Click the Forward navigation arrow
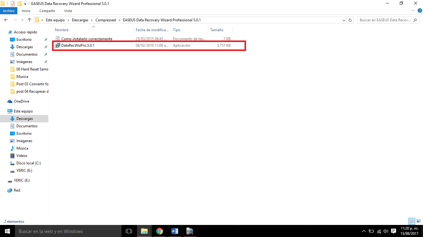423x237 pixels. pos(14,20)
